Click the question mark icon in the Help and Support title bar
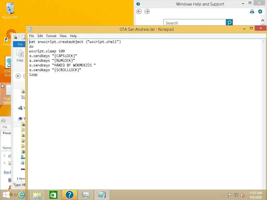267x200 pixels. pyautogui.click(x=138, y=4)
